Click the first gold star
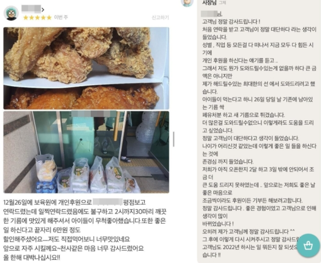Screen dimensions: 321x263 tap(26, 18)
